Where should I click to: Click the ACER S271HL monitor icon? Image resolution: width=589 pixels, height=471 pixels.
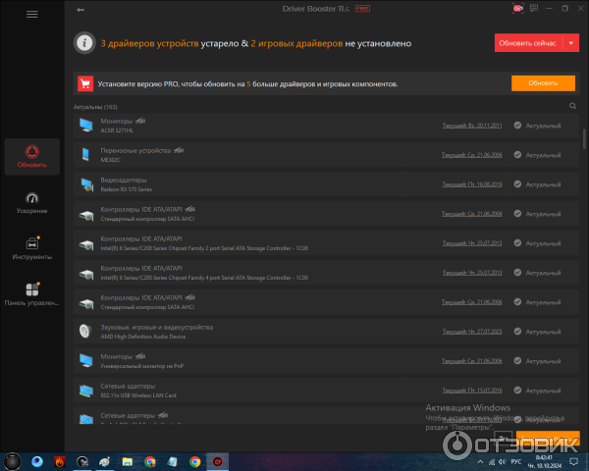coord(85,125)
